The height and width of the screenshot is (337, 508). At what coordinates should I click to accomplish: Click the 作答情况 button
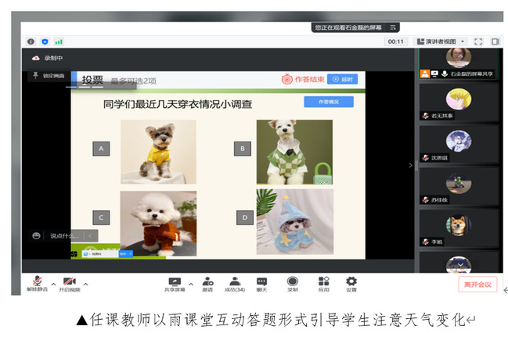328,102
